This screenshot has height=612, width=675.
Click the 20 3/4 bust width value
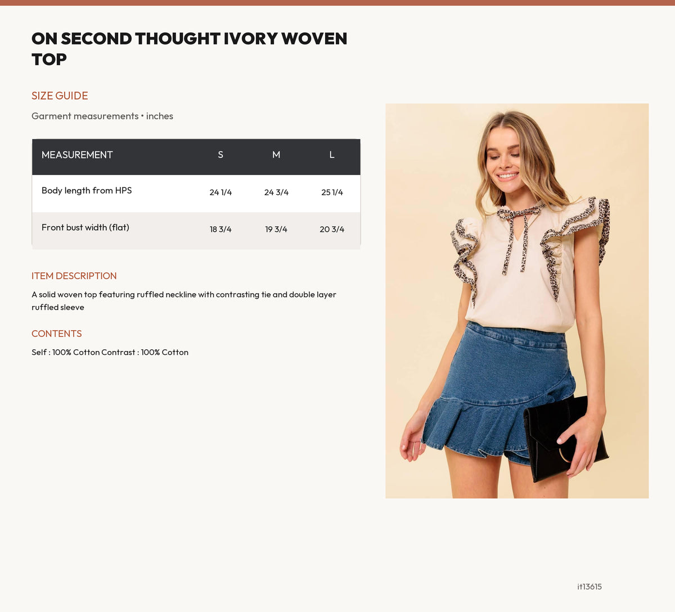pyautogui.click(x=332, y=229)
